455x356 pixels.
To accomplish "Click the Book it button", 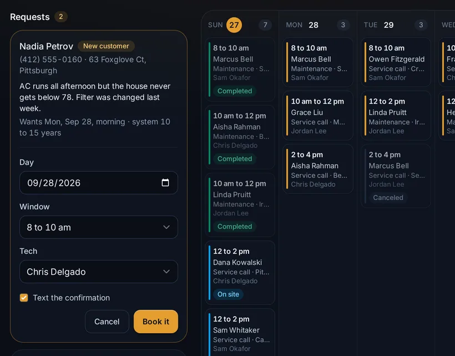I will [156, 322].
